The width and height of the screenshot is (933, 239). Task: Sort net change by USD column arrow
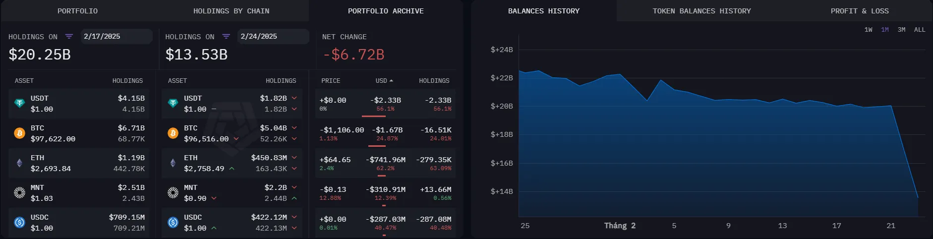click(x=391, y=80)
